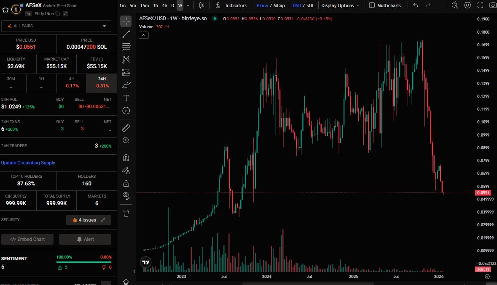Select the ruler measure tool
The image size is (497, 285).
[126, 128]
